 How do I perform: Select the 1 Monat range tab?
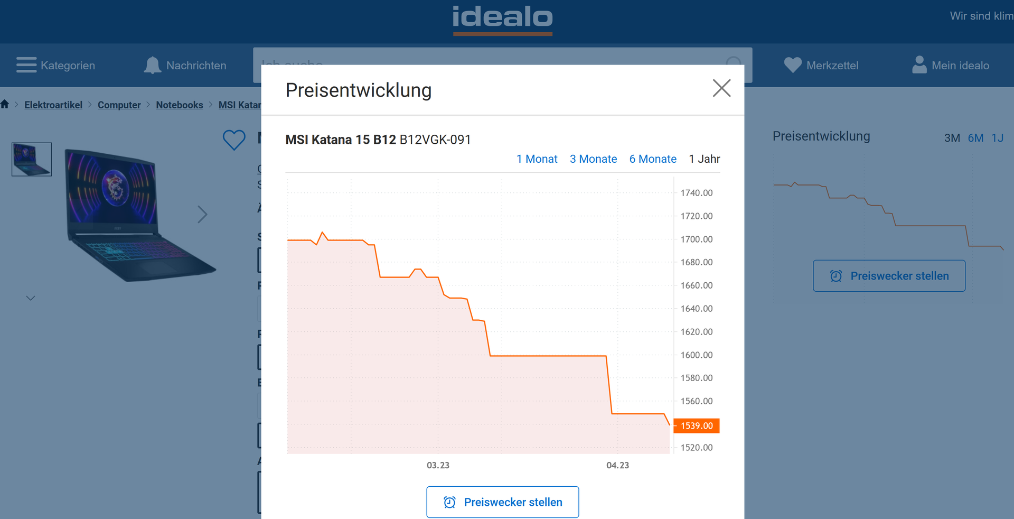pos(537,159)
